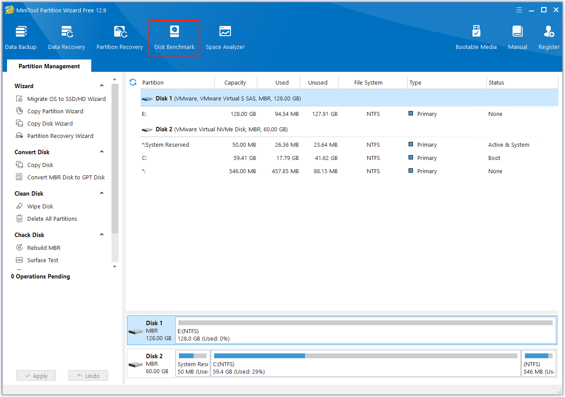Viewport: 565px width, 397px height.
Task: Collapse the Convert Disk section
Action: tap(102, 152)
